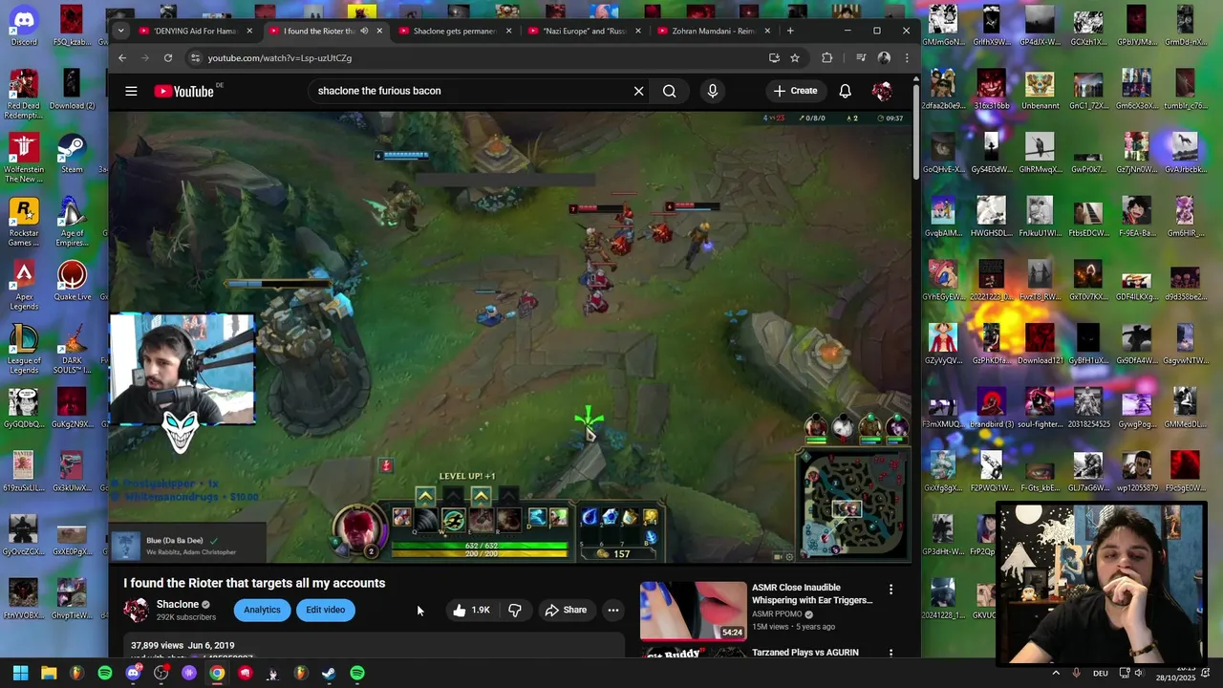Viewport: 1223px width, 688px height.
Task: Open Shaclone channel name link
Action: pos(178,604)
